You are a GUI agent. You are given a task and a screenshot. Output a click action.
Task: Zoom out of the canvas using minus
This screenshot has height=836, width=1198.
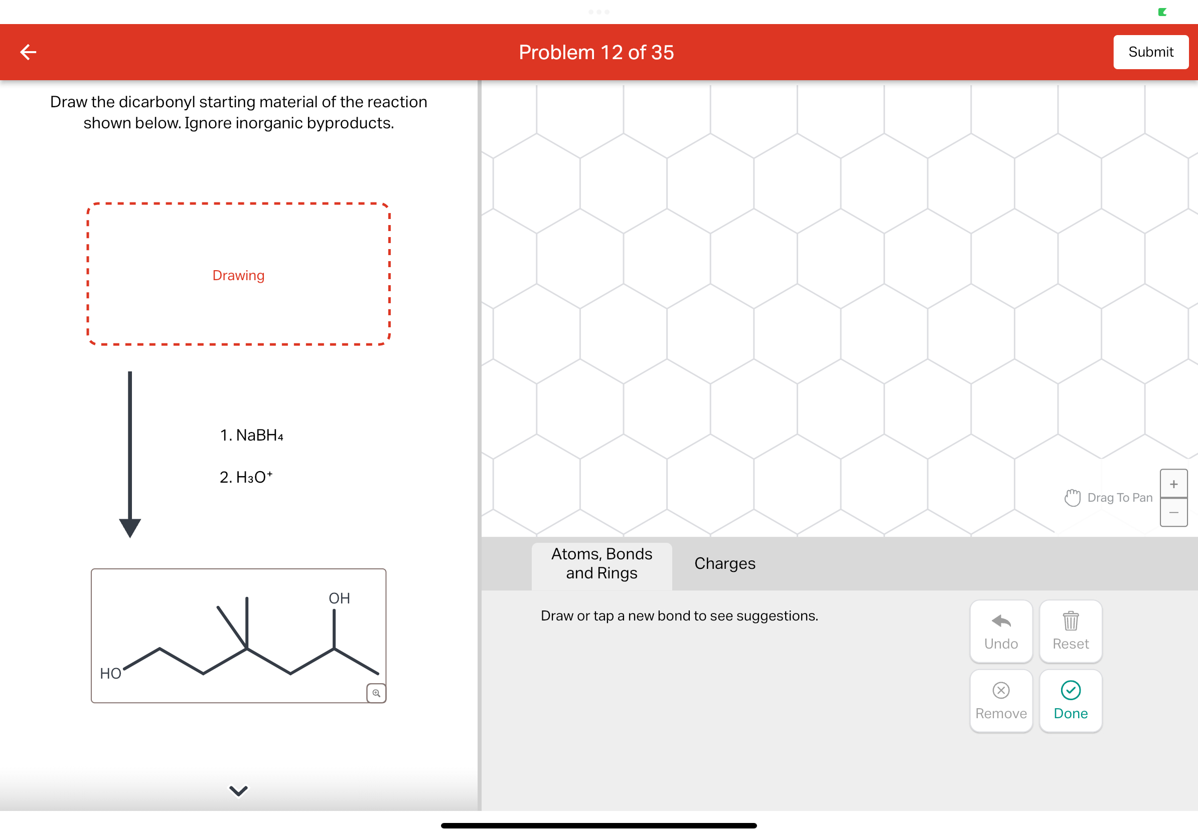[1173, 512]
